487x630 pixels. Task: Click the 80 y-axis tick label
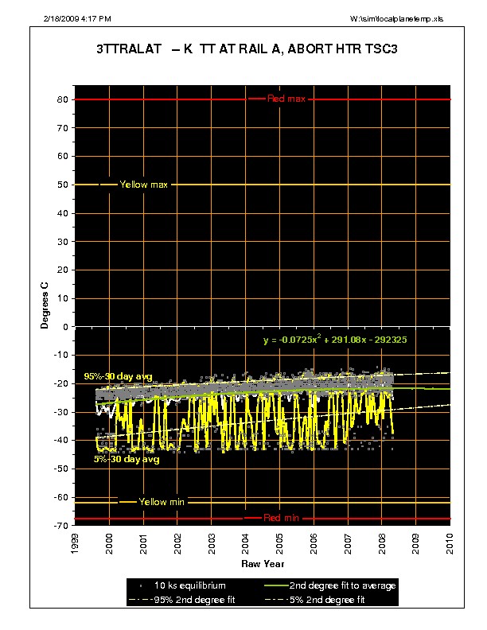(60, 99)
